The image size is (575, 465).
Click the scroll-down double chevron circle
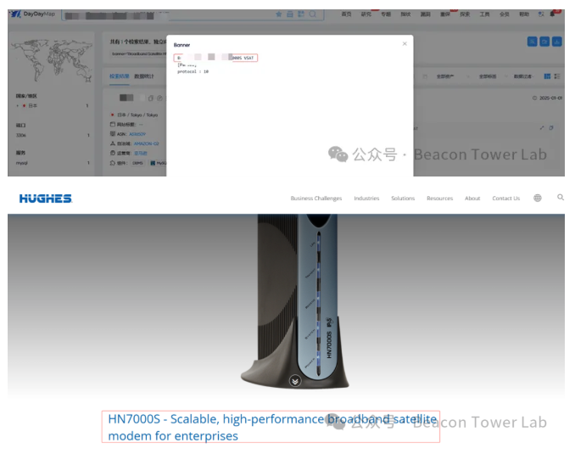(295, 381)
